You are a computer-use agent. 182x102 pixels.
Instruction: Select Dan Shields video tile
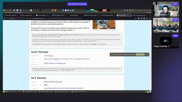coord(166,9)
